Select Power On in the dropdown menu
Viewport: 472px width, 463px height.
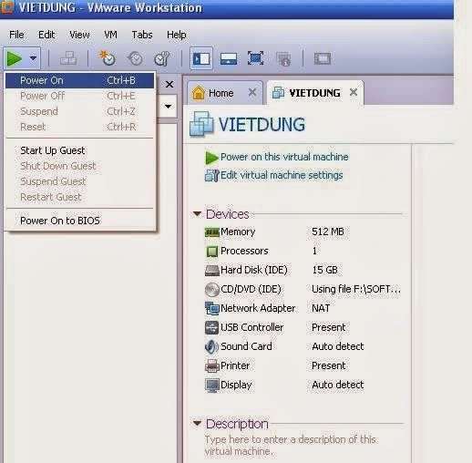(x=79, y=80)
